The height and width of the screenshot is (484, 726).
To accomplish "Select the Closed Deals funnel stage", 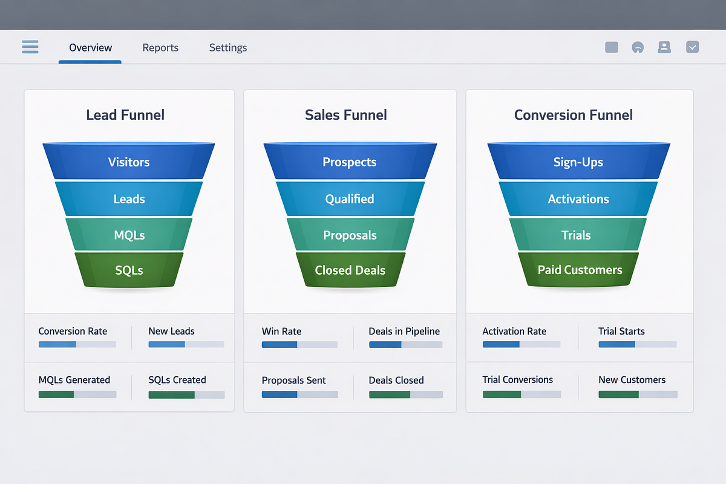I will [350, 270].
